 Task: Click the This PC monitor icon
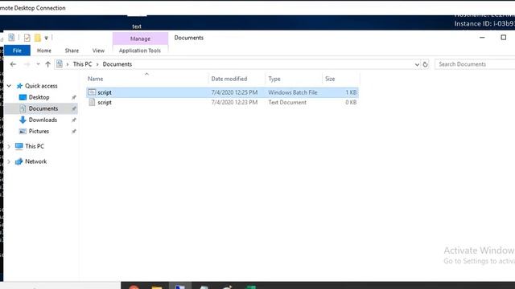19,146
